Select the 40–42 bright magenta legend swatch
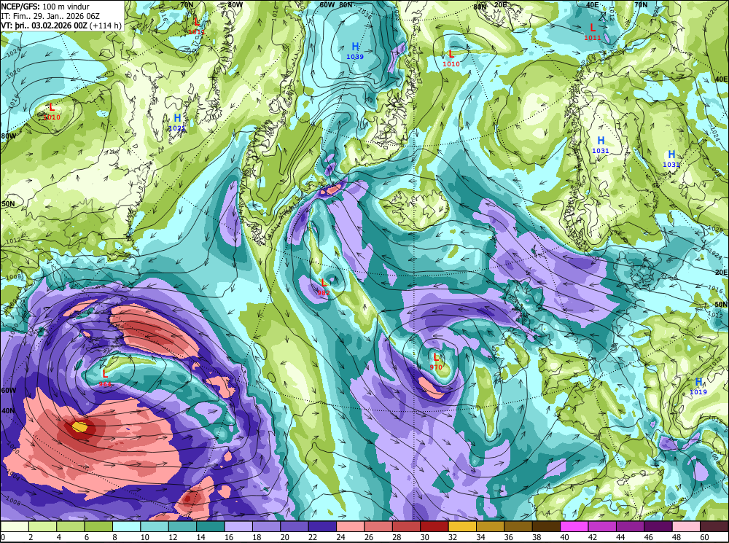Image resolution: width=729 pixels, height=543 pixels. (x=574, y=526)
